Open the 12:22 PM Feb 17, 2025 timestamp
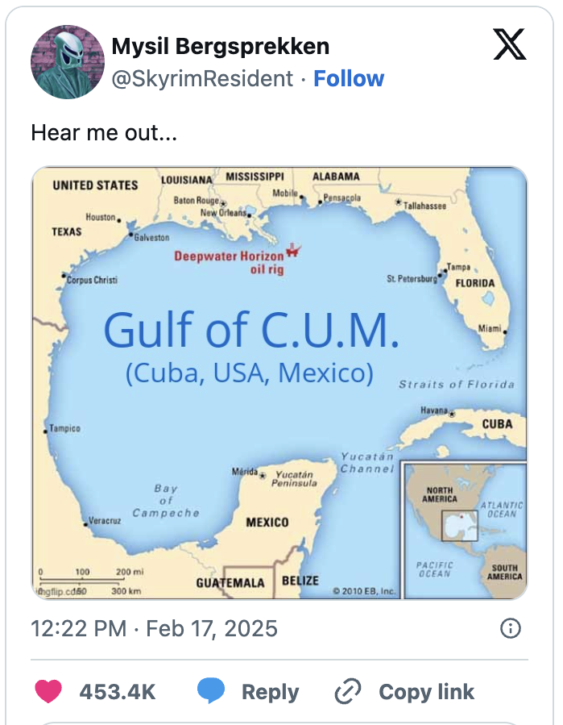Image resolution: width=563 pixels, height=725 pixels. (154, 628)
